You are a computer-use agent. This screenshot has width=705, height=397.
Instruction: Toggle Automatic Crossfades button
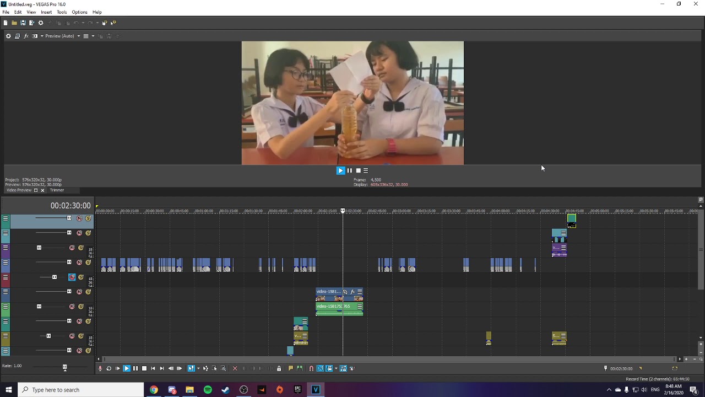[x=320, y=368]
